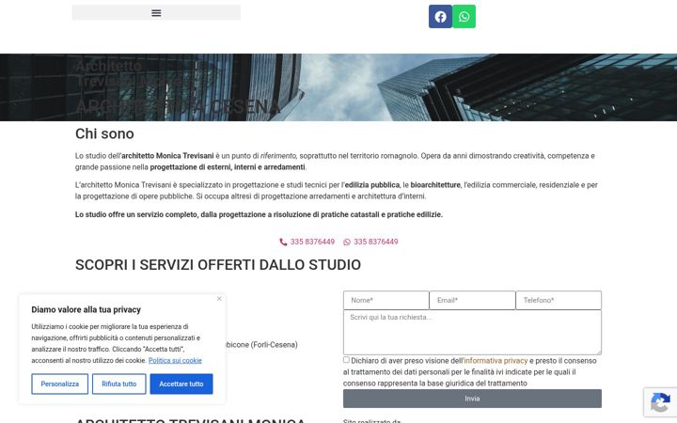The image size is (677, 423).
Task: Click the bold sentence Lo studio offre un servizio completo
Action: (x=260, y=214)
